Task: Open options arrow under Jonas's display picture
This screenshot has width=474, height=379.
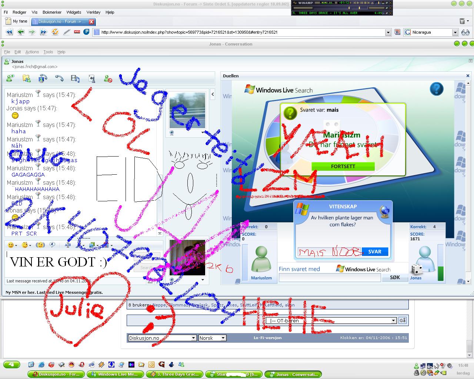Action: pos(203,133)
